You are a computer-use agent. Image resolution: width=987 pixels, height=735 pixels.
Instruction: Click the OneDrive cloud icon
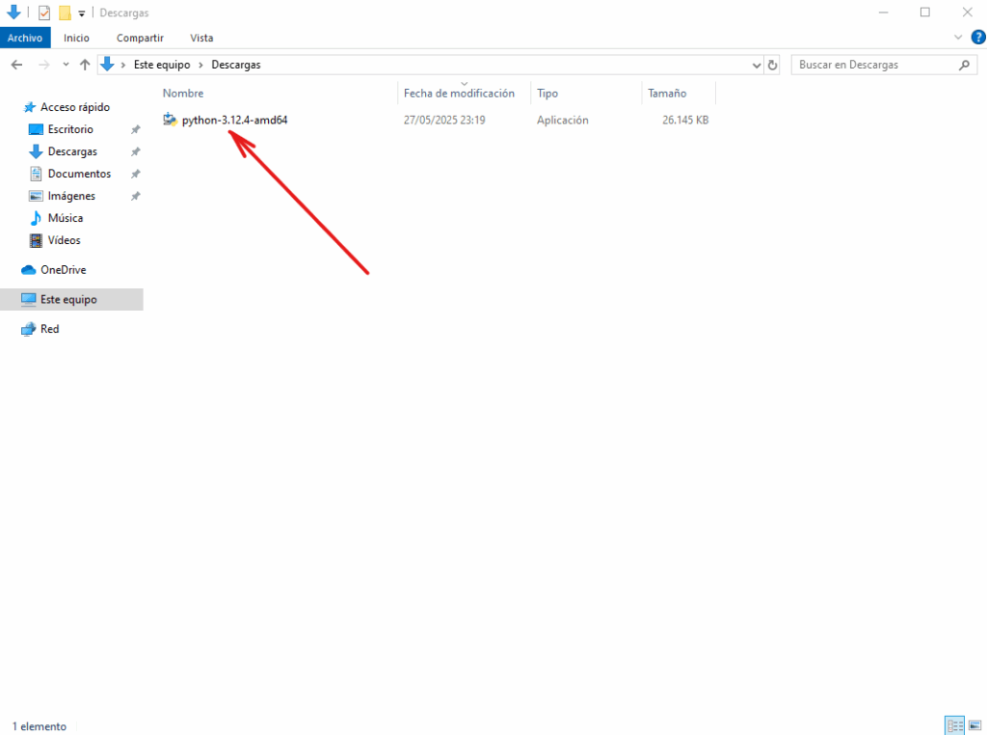pos(28,270)
